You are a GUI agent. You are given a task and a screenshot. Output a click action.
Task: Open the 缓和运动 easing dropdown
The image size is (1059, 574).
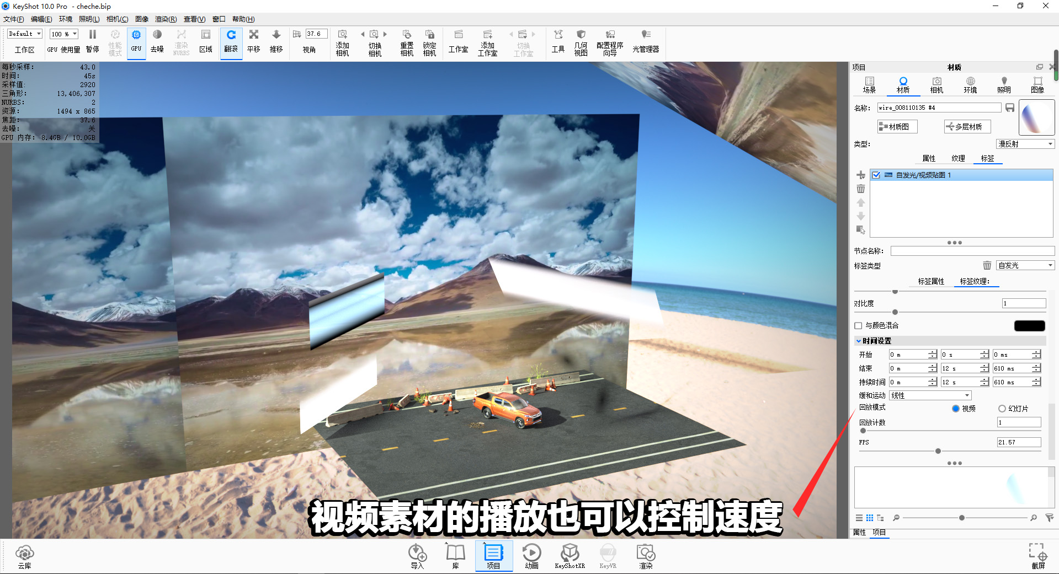pos(929,395)
